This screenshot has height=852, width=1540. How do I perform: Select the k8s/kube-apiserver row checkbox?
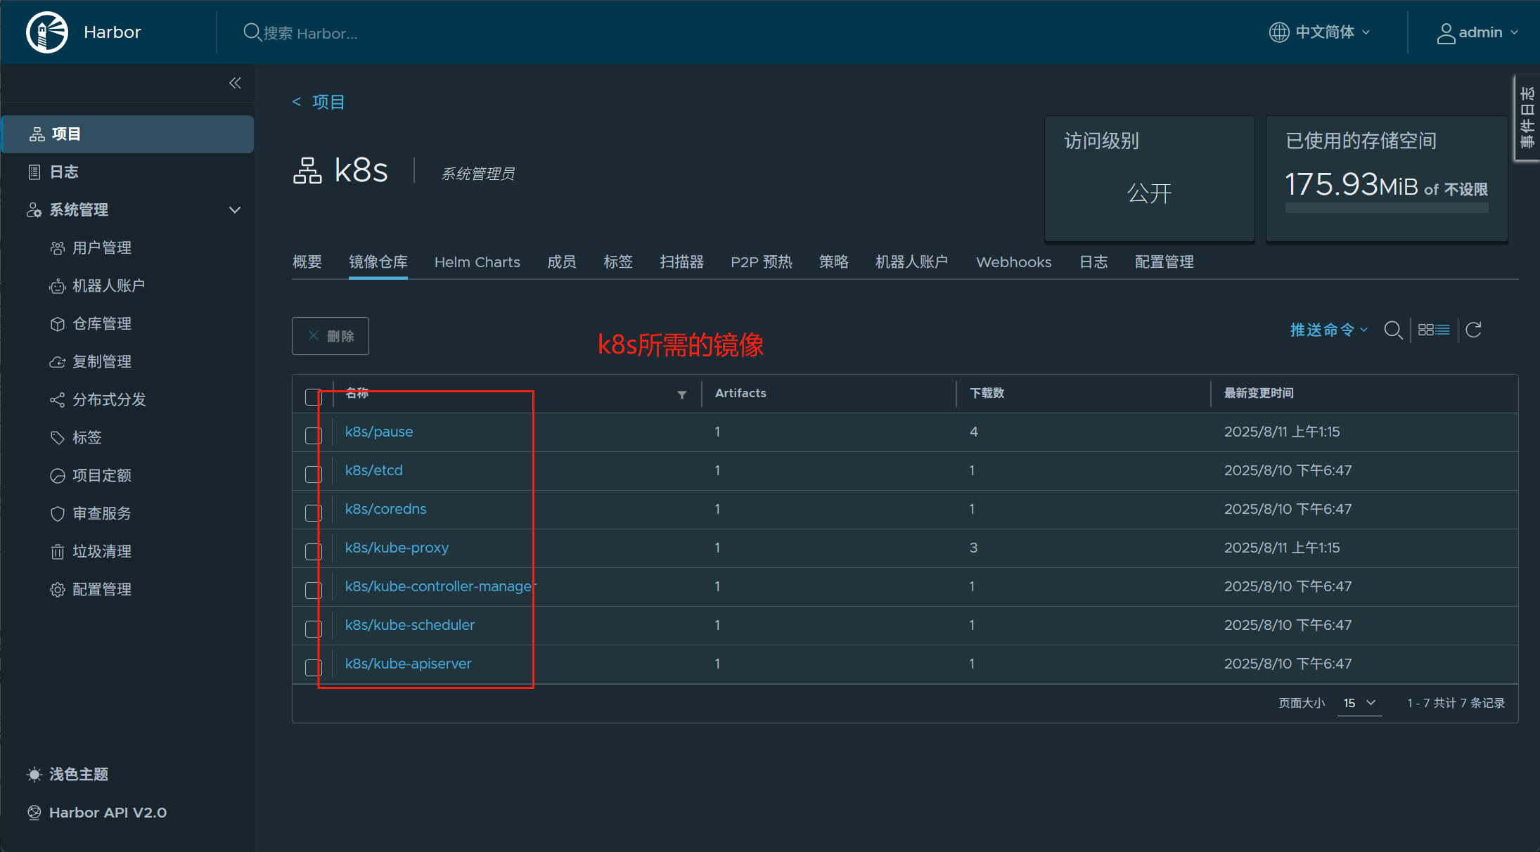pyautogui.click(x=314, y=668)
